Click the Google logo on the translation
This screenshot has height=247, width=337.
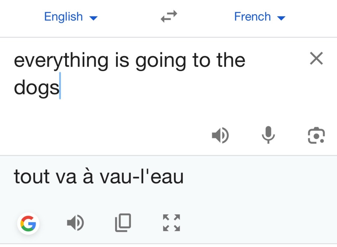click(x=29, y=223)
